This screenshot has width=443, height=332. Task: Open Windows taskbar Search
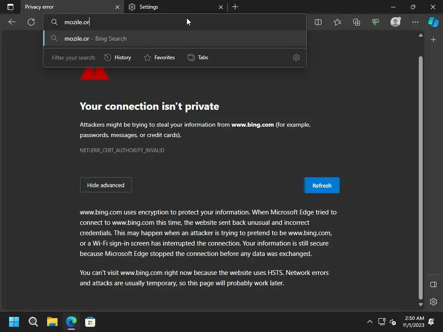[x=33, y=322]
